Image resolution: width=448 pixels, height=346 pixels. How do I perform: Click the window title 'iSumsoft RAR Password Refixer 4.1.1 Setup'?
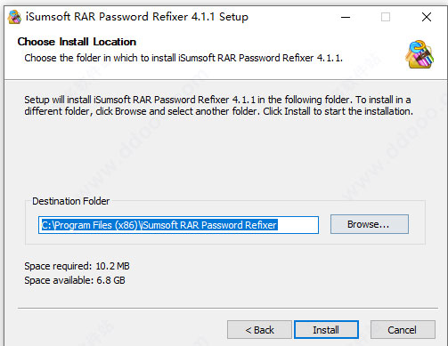137,17
